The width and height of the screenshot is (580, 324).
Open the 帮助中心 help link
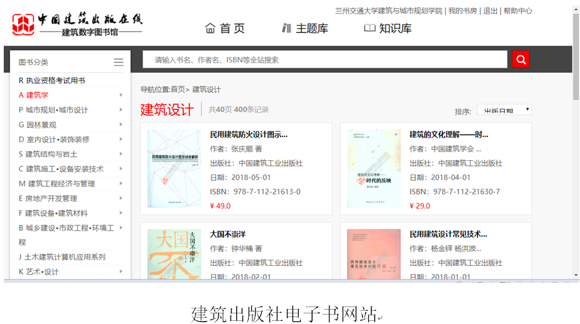click(518, 11)
